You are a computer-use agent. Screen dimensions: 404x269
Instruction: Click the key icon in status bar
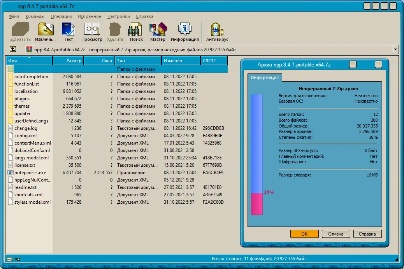[17, 259]
